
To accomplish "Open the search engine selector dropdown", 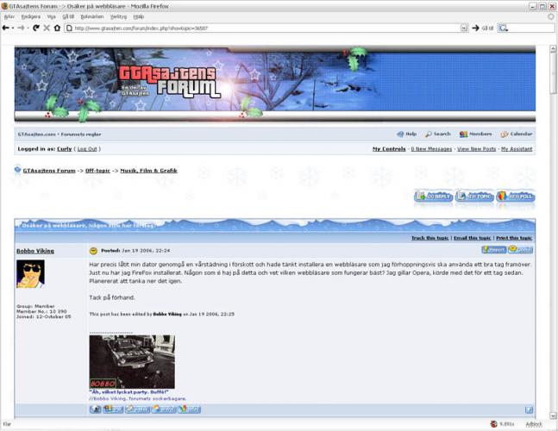I will coord(504,28).
